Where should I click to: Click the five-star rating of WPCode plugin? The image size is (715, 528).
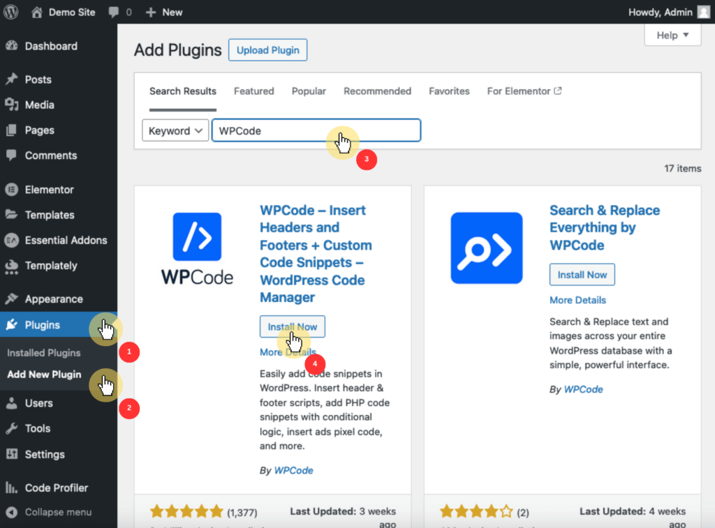(x=187, y=511)
